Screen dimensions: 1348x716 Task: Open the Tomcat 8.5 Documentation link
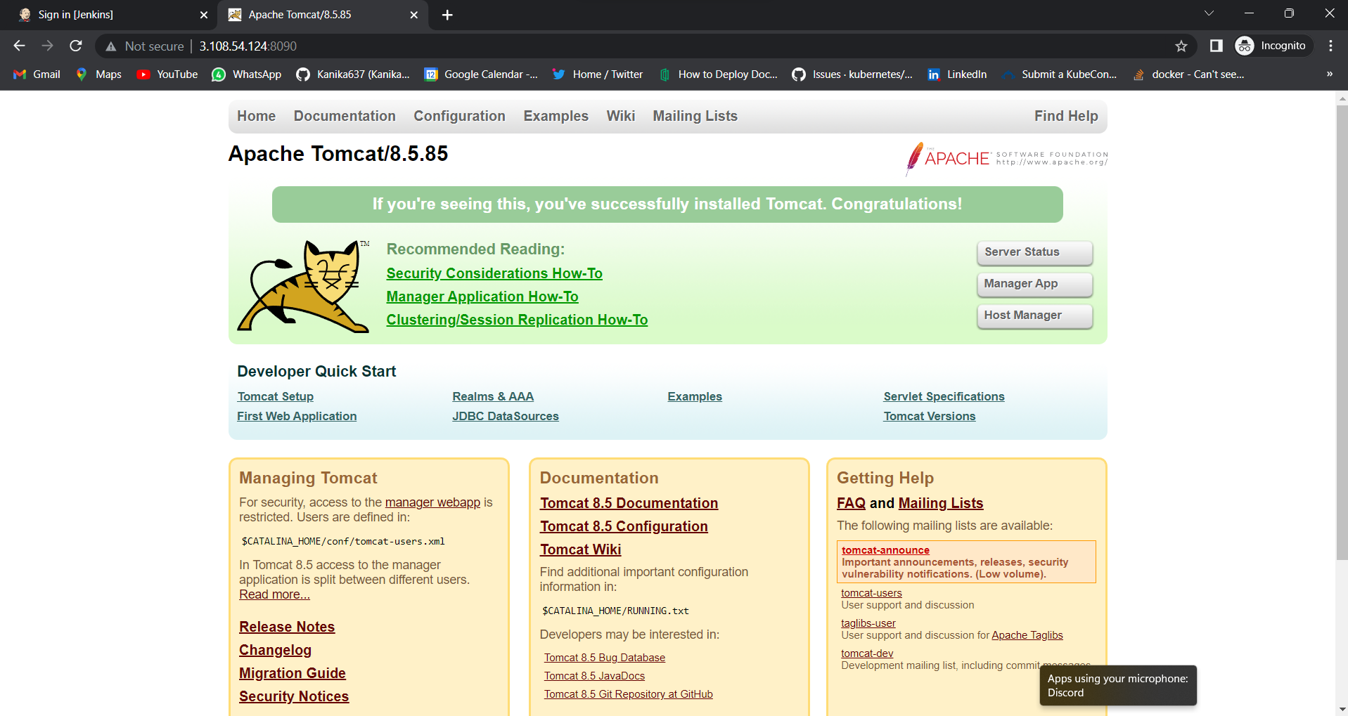(x=629, y=503)
